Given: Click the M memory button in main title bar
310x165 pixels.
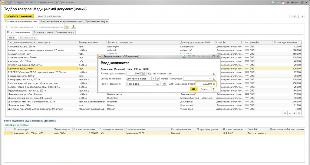Looking at the screenshot, I should tap(288, 2).
